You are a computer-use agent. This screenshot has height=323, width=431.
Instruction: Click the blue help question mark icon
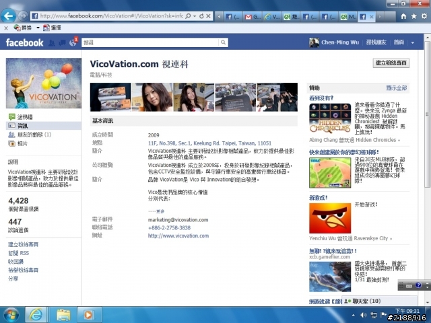pos(418,285)
